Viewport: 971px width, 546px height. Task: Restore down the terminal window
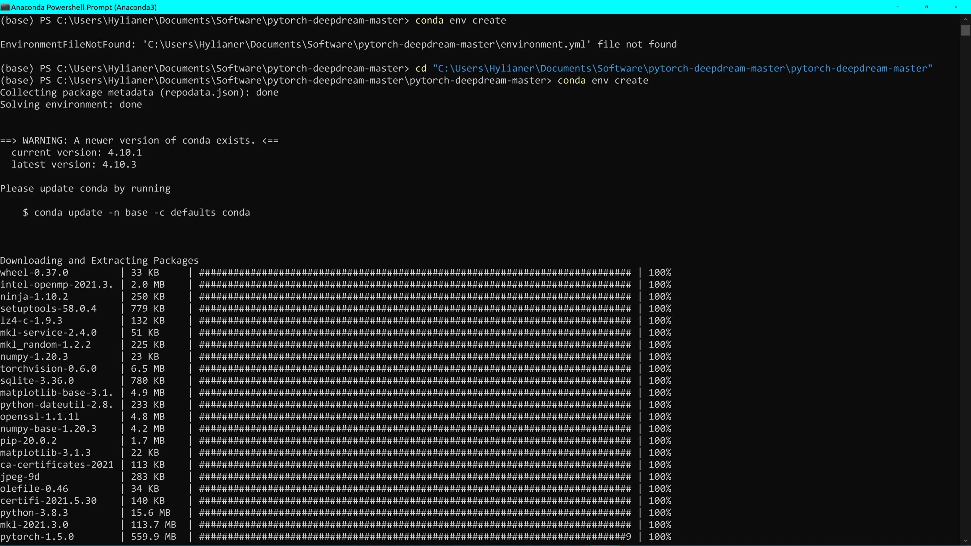(927, 7)
